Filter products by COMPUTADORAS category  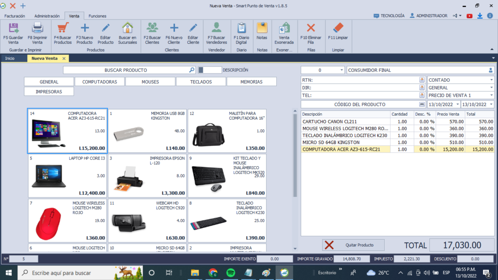pos(99,82)
